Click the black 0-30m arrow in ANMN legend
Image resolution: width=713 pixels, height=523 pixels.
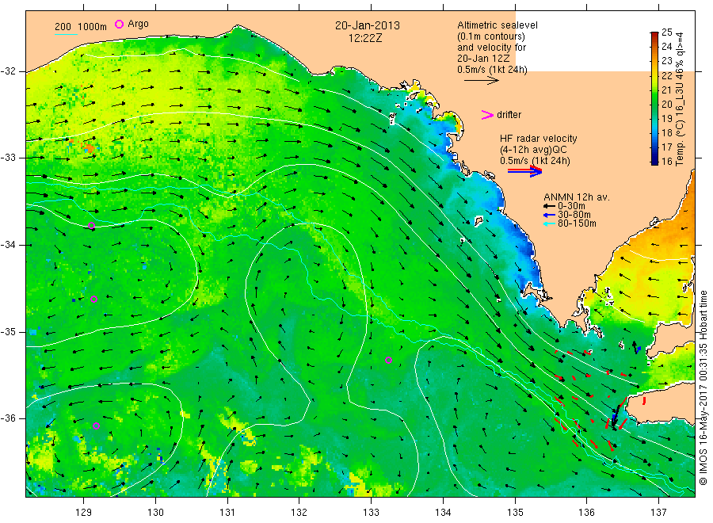(x=549, y=207)
